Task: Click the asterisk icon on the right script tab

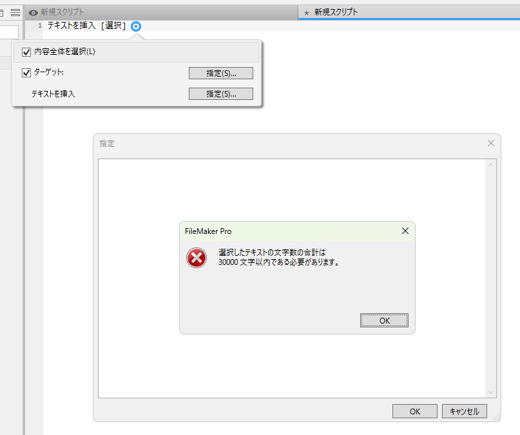Action: pyautogui.click(x=307, y=13)
